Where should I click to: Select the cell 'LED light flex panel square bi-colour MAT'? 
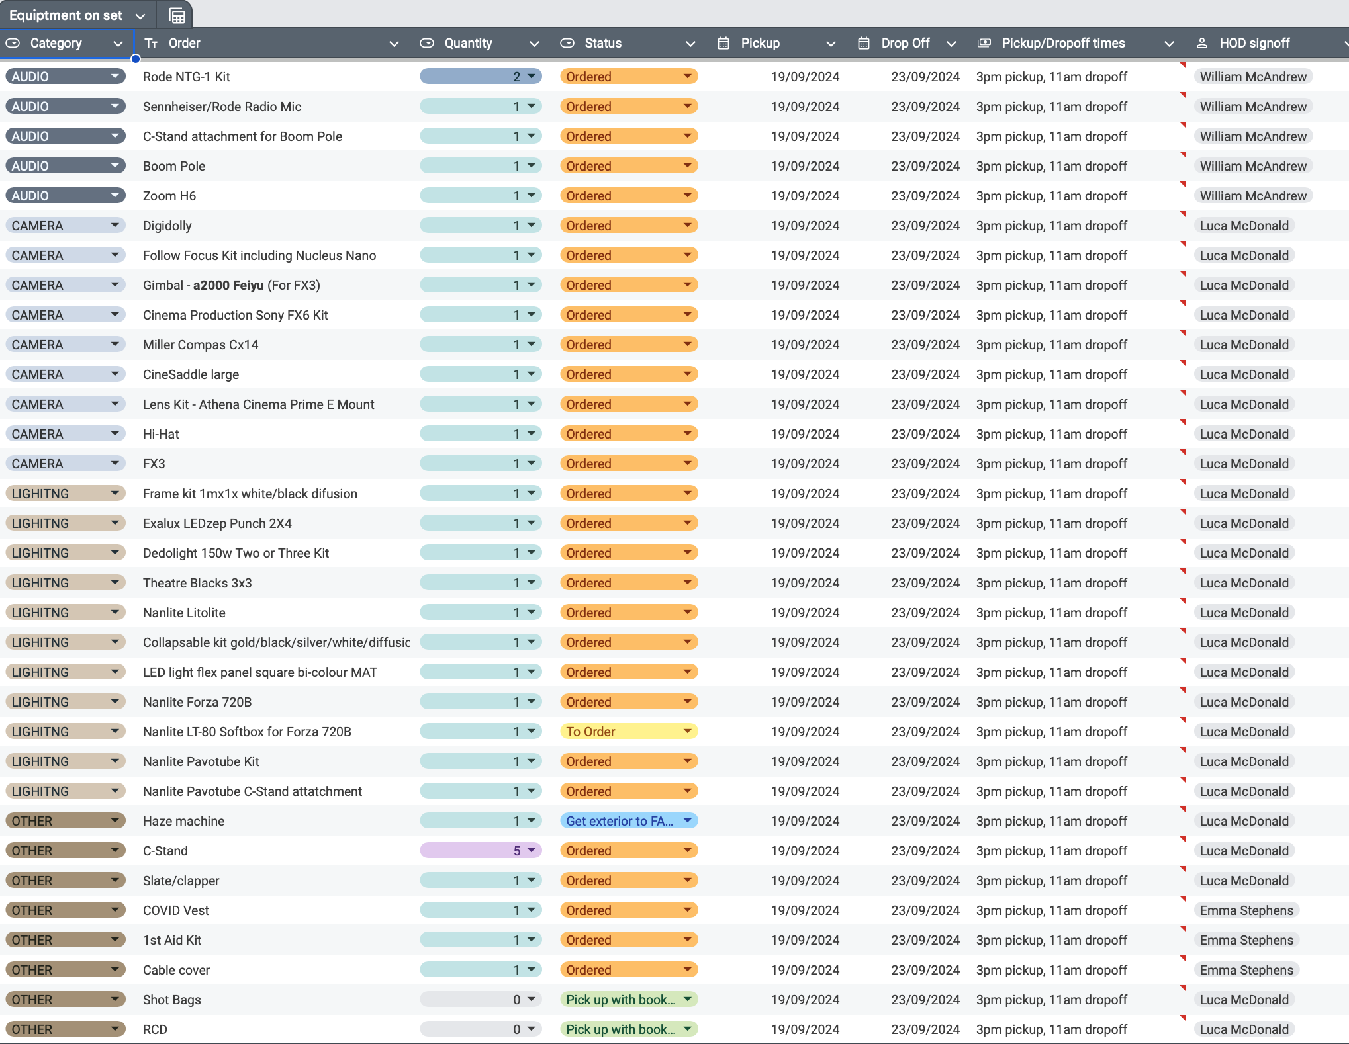274,672
